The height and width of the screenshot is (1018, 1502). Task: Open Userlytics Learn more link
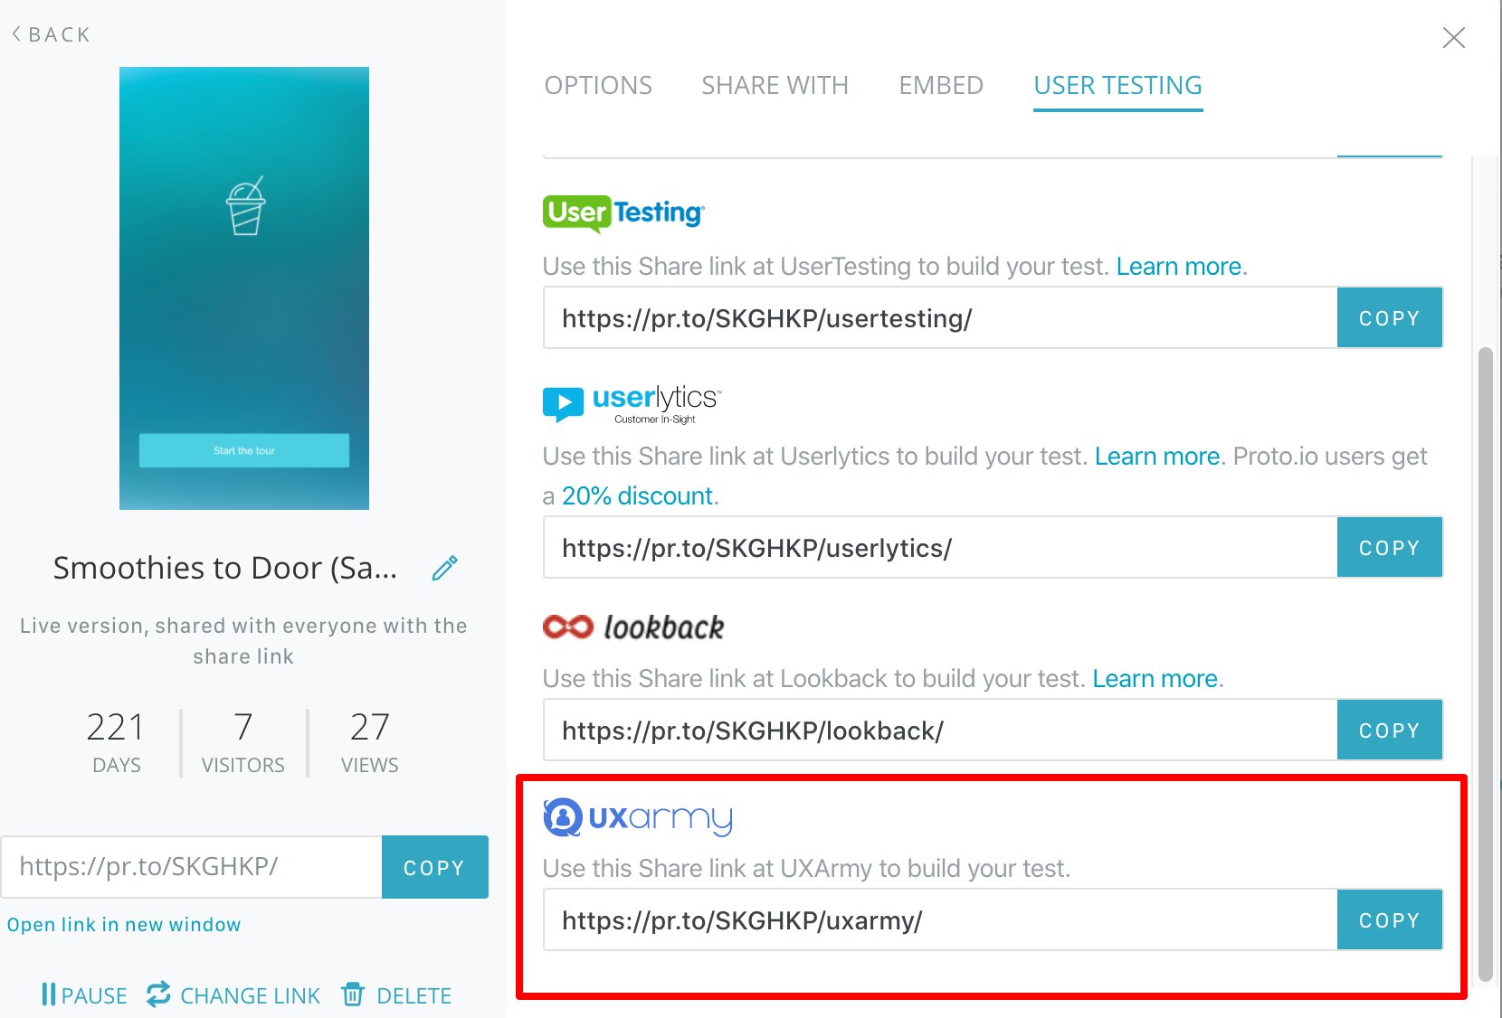tap(1157, 457)
